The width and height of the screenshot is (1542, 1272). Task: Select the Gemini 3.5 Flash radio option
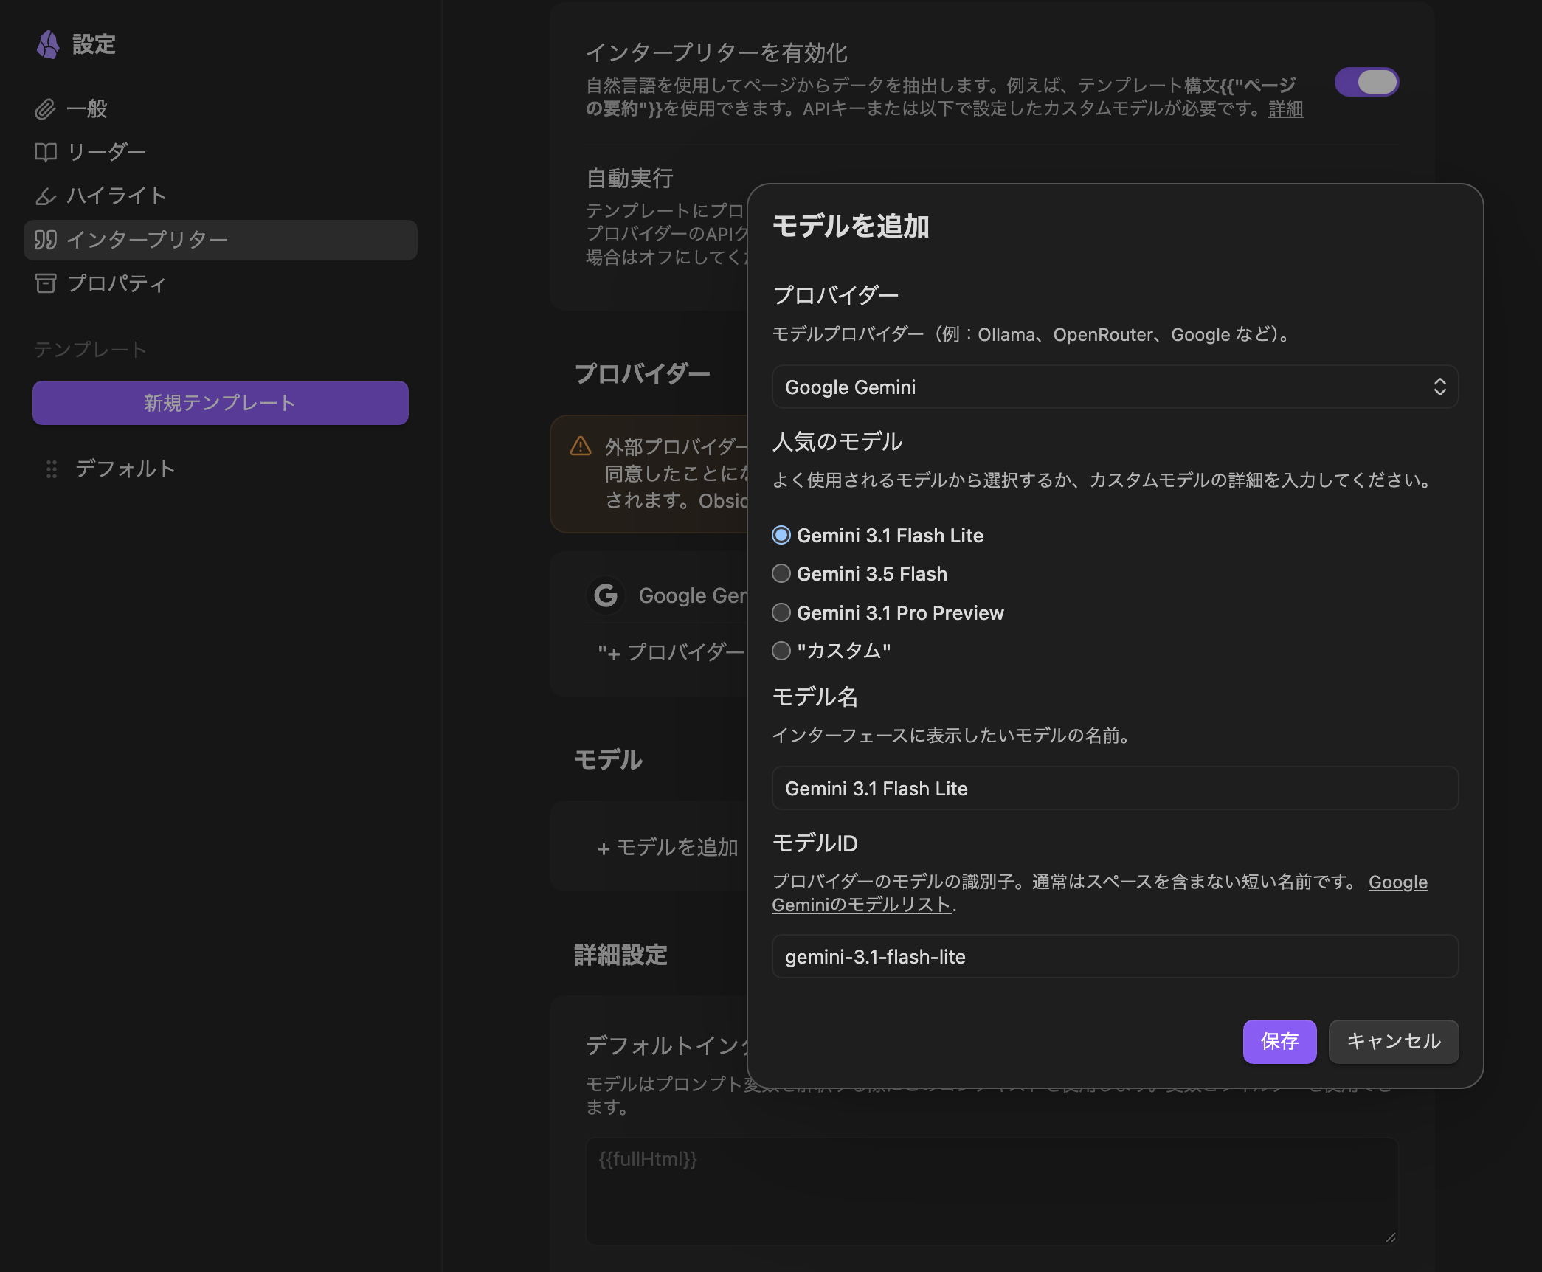781,574
